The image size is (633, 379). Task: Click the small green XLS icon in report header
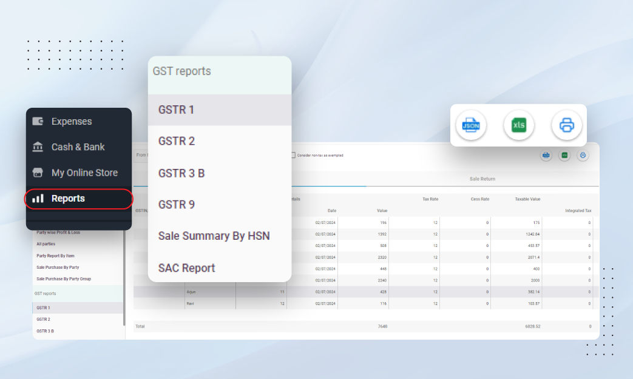tap(564, 155)
